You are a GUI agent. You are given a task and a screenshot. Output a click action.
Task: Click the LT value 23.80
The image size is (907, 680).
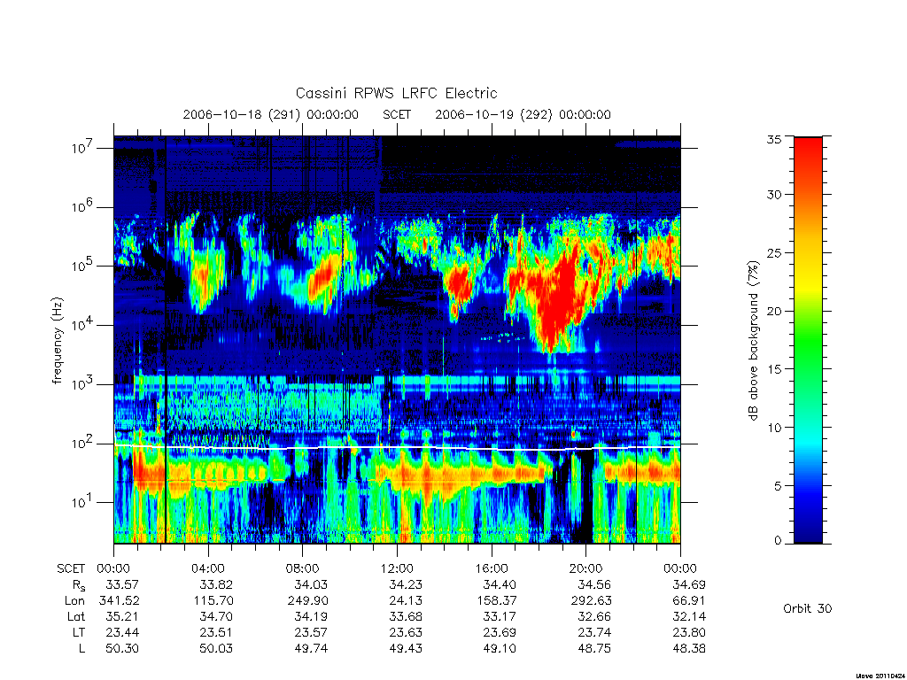688,632
